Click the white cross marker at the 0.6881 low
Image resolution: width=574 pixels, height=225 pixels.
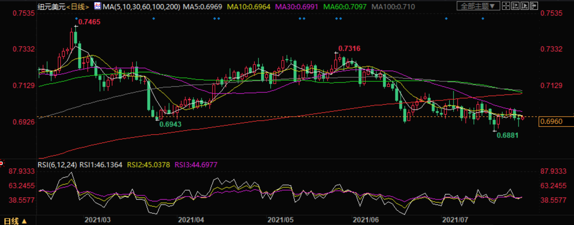[x=494, y=132]
